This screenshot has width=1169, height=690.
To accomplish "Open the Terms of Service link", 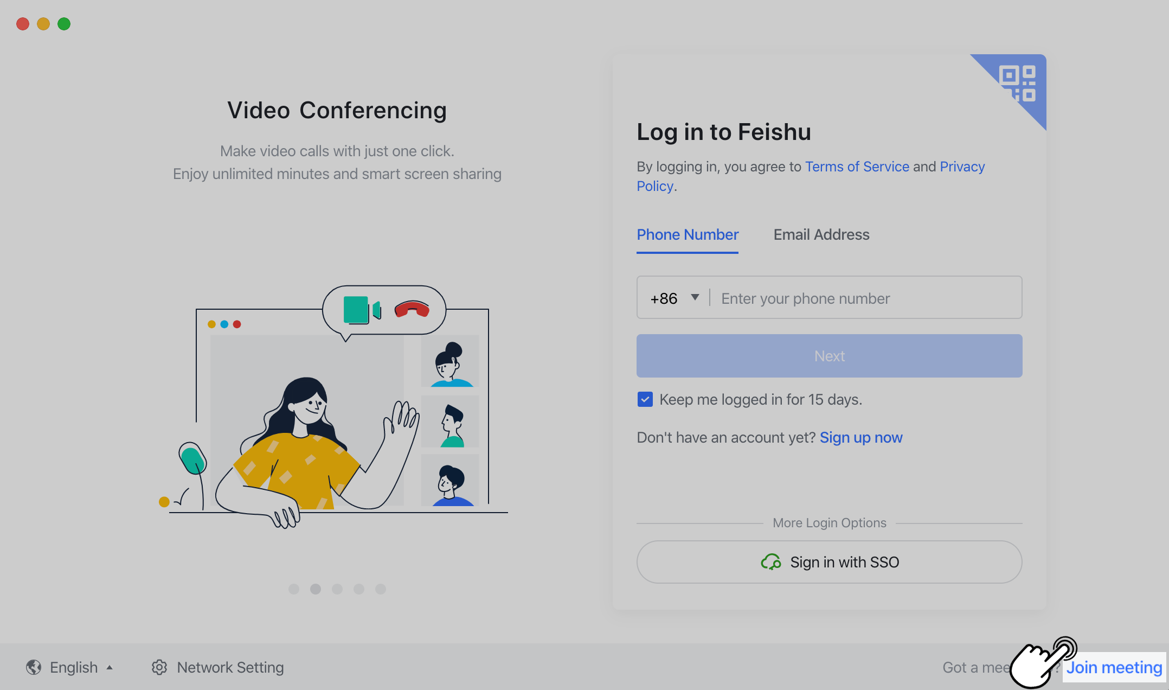I will (x=857, y=167).
